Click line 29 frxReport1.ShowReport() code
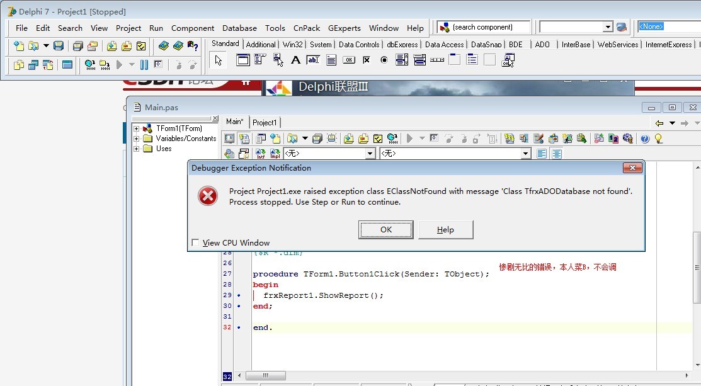This screenshot has height=386, width=701. click(323, 295)
